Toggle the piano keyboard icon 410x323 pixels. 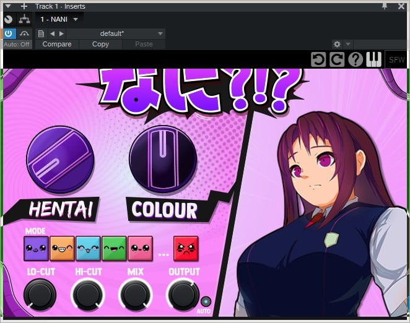374,59
